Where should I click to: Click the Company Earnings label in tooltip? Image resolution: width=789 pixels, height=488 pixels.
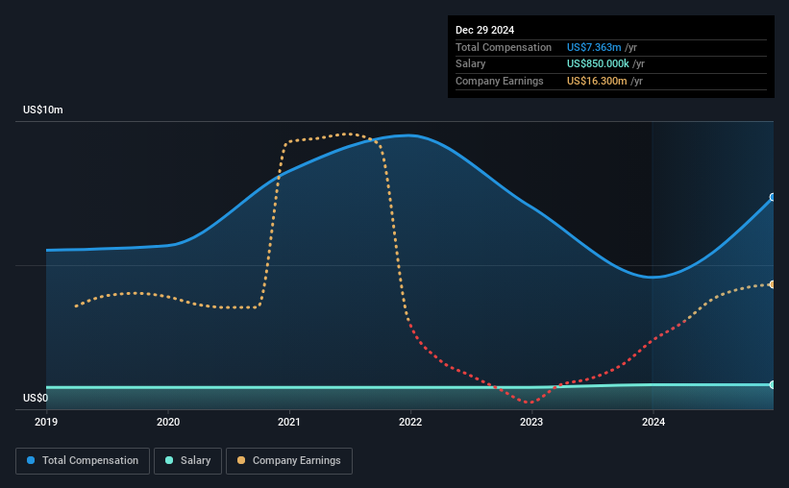click(499, 81)
